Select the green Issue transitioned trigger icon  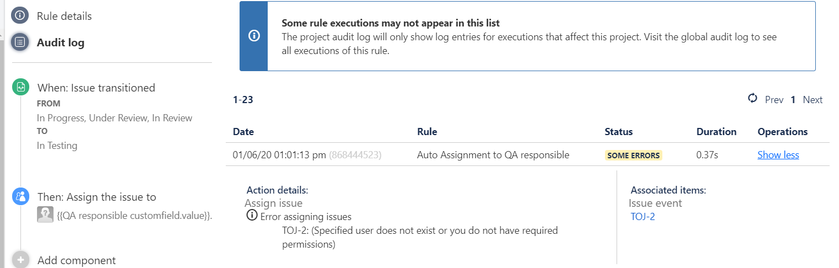point(20,87)
